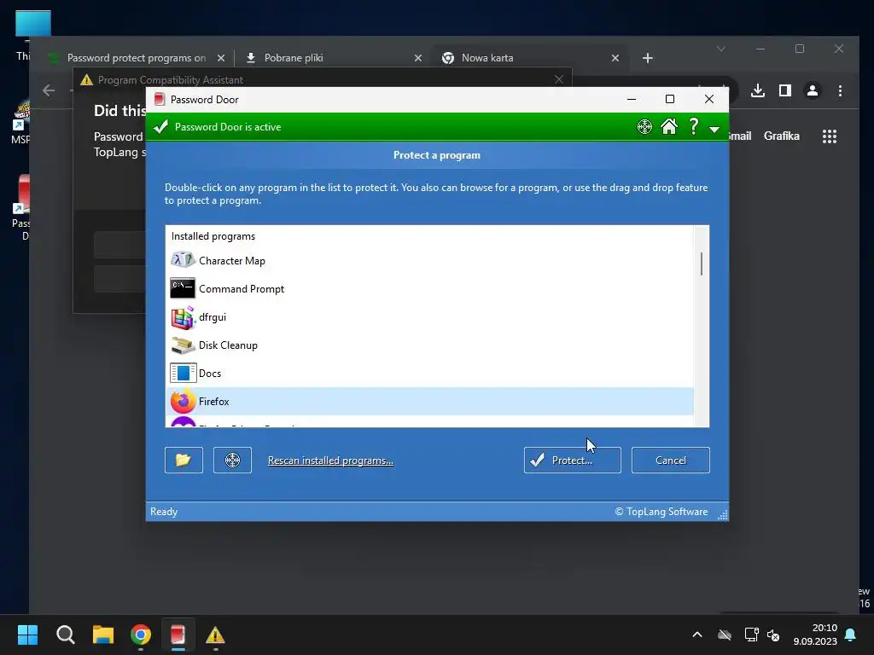Open Chrome profile icon
Screen dimensions: 874x655
[x=813, y=90]
